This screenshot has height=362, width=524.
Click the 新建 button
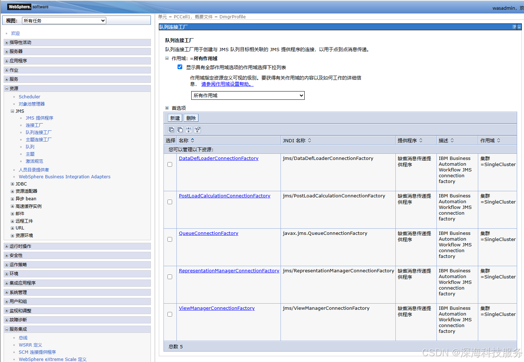pos(175,118)
